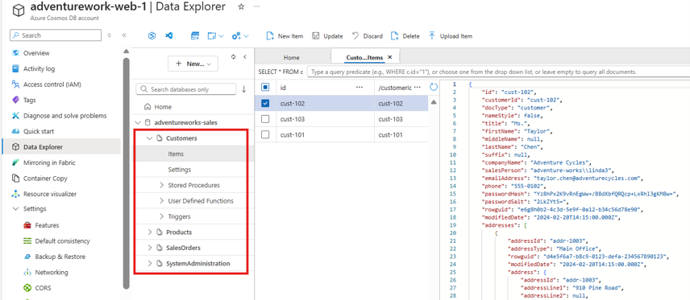Open settings gear dropdown in toolbar
The image size is (690, 300).
pos(240,36)
